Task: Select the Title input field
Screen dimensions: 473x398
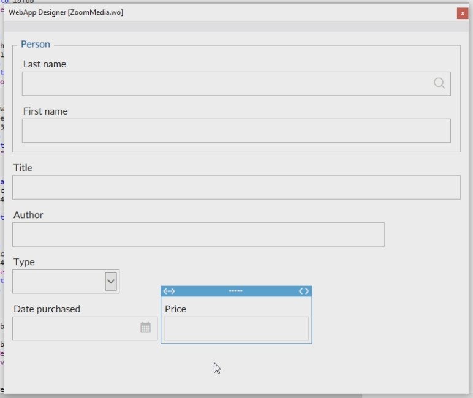Action: coord(236,187)
